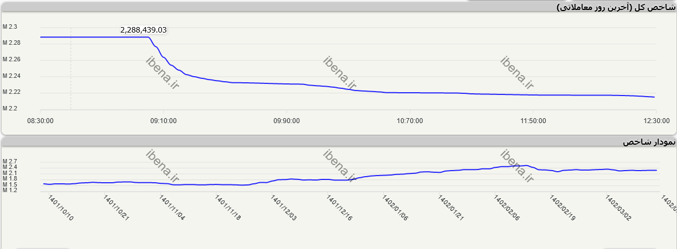The width and height of the screenshot is (677, 249).
Task: Click the 09:10:00 time axis label
Action: [163, 121]
